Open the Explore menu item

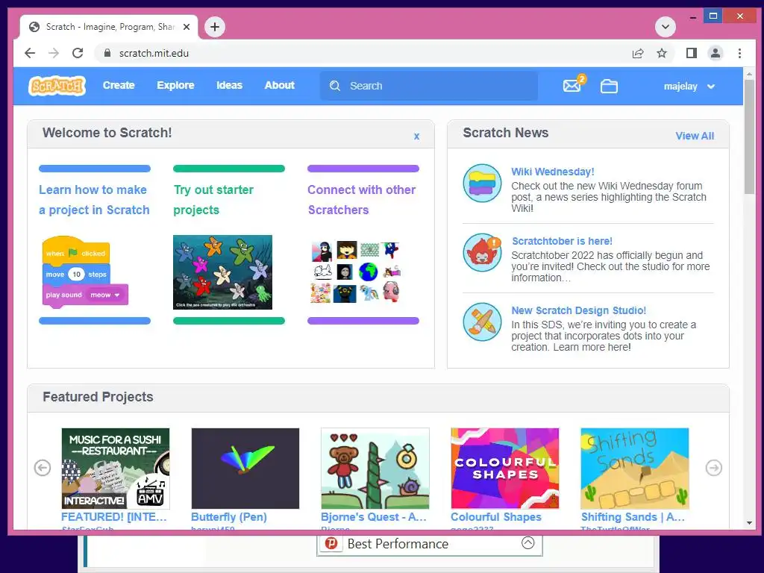click(x=175, y=85)
